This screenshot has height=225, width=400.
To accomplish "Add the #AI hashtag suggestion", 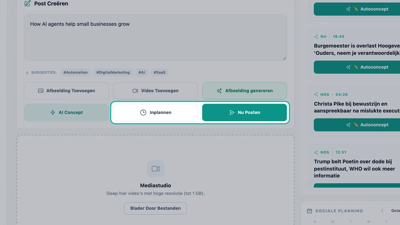I will 142,72.
